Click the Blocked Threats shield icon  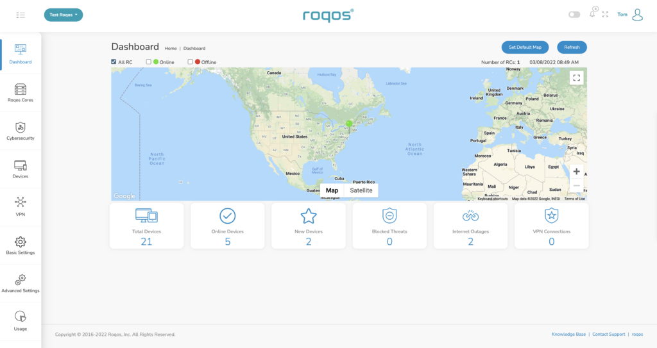click(x=389, y=216)
